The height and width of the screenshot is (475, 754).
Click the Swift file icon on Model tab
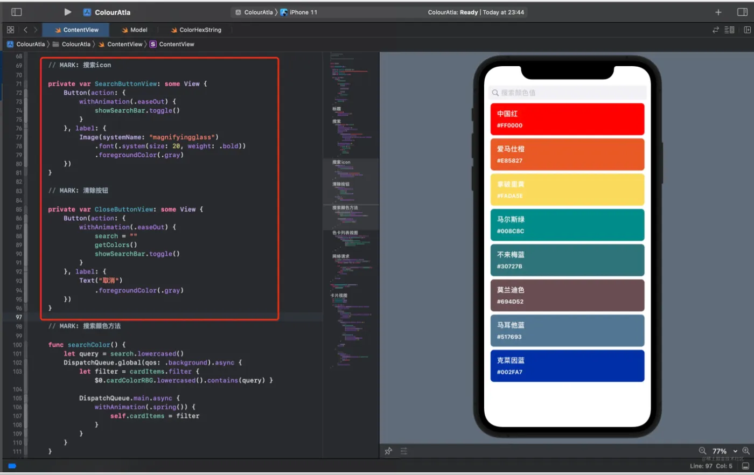point(125,30)
